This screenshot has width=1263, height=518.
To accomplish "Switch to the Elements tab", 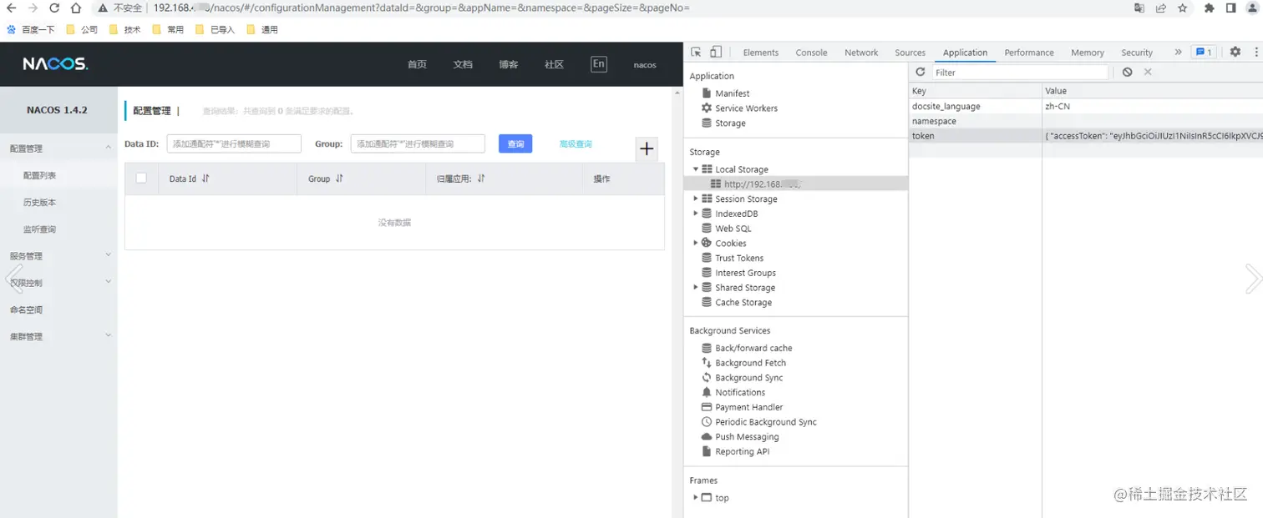I will [x=760, y=53].
